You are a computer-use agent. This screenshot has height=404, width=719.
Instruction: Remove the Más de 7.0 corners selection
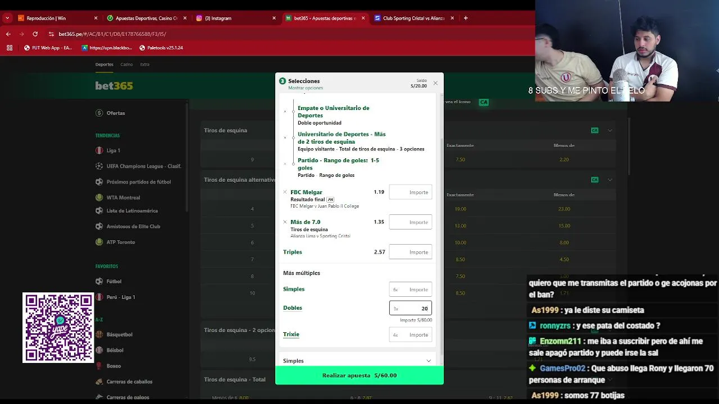pos(285,222)
